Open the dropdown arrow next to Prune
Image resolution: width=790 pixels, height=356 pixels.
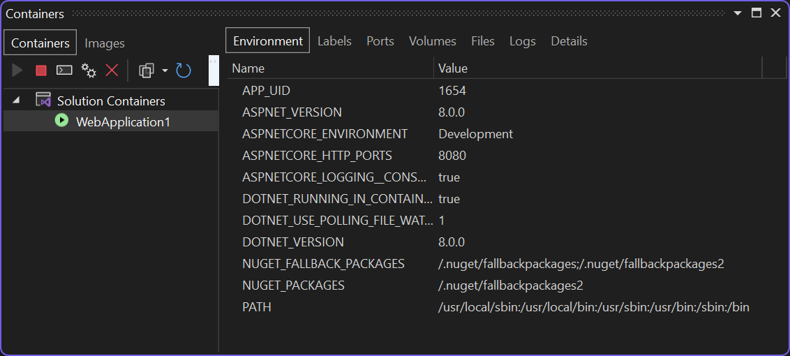click(x=165, y=71)
